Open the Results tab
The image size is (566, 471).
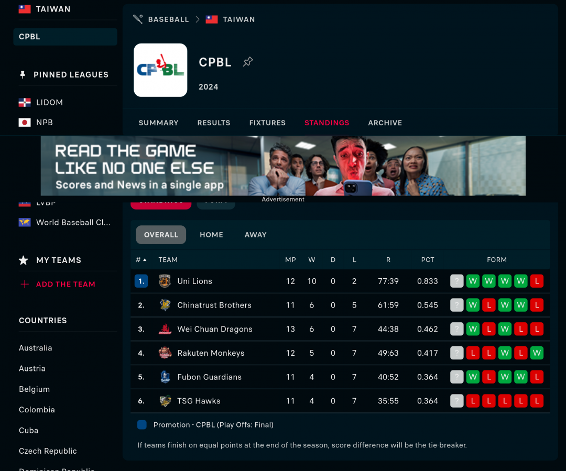coord(214,123)
